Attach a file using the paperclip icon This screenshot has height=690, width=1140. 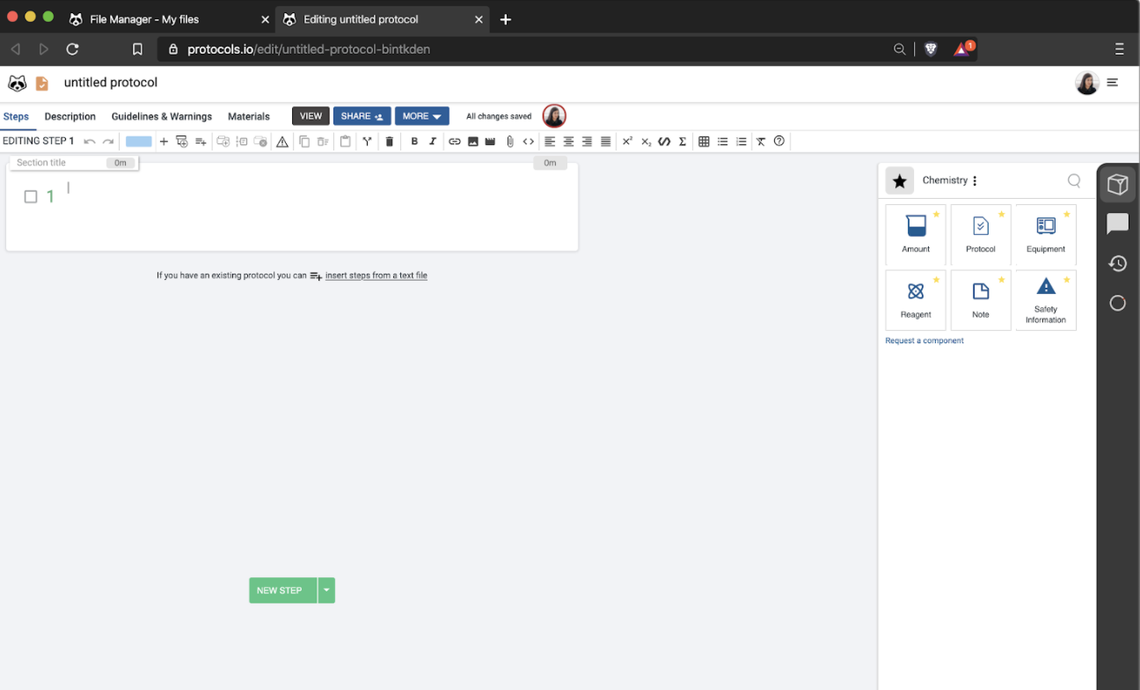[x=509, y=141]
